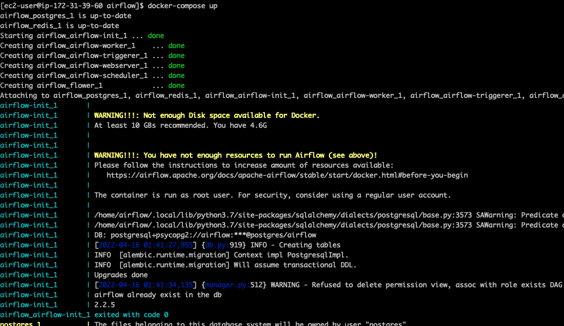Select 'airflow_postgres_1 is up-to-date' line

[x=66, y=16]
